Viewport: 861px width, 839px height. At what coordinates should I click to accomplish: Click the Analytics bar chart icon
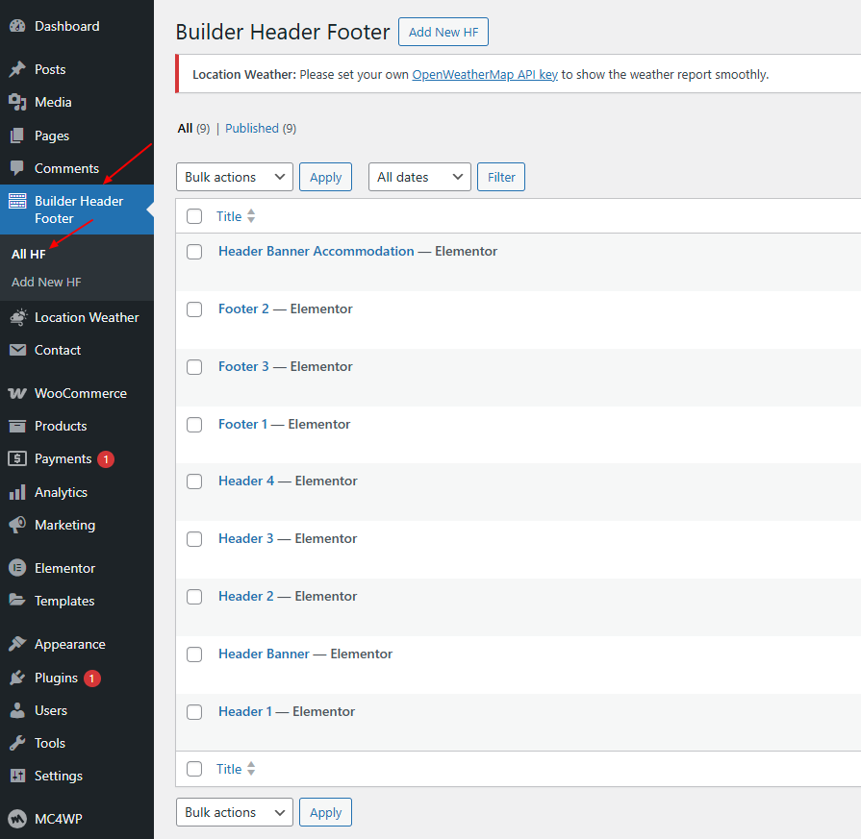click(17, 492)
